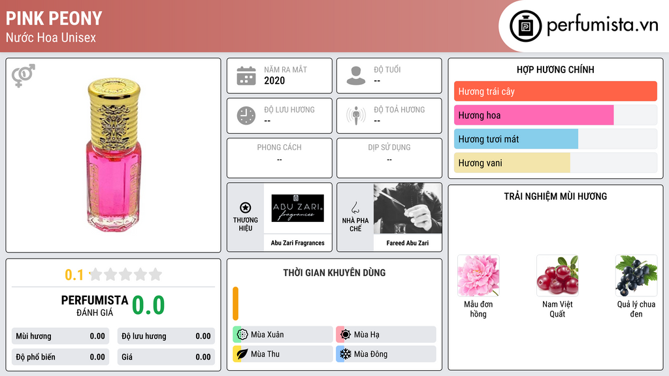Viewport: 669px width, 376px height.
Task: Click the nose icon above Nhà Pha Chế
Action: [355, 208]
